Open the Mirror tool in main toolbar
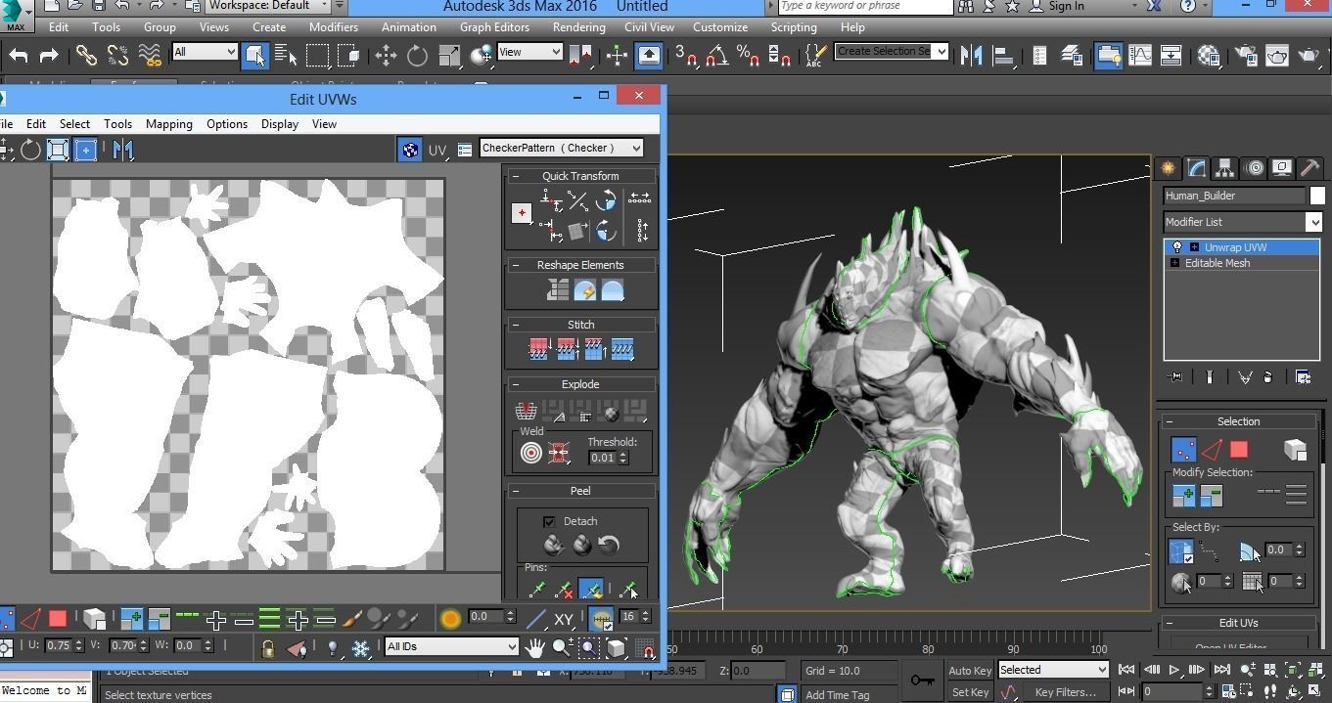 coord(971,56)
